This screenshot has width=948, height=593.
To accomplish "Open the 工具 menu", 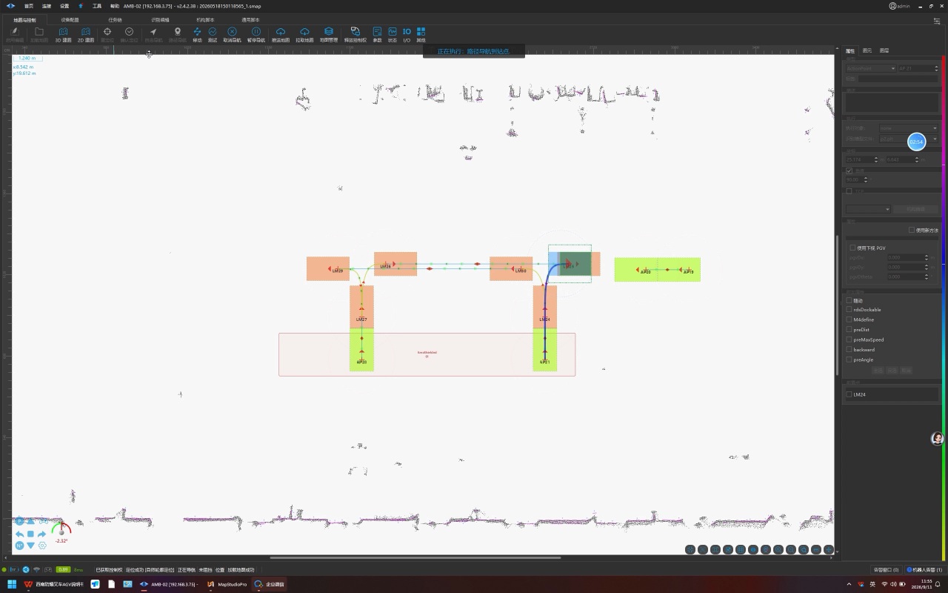I will click(x=96, y=5).
